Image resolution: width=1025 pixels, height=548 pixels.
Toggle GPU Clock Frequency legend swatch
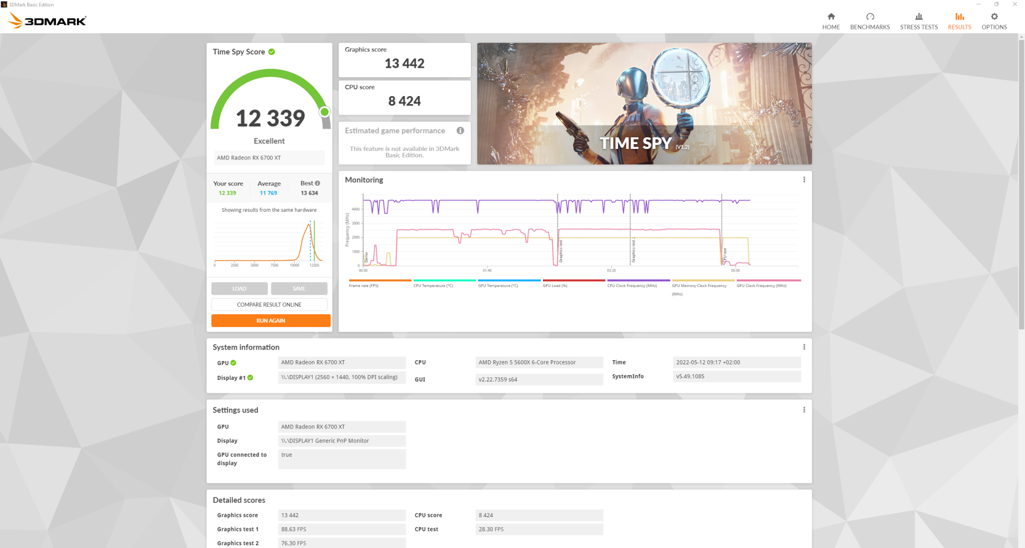point(768,280)
